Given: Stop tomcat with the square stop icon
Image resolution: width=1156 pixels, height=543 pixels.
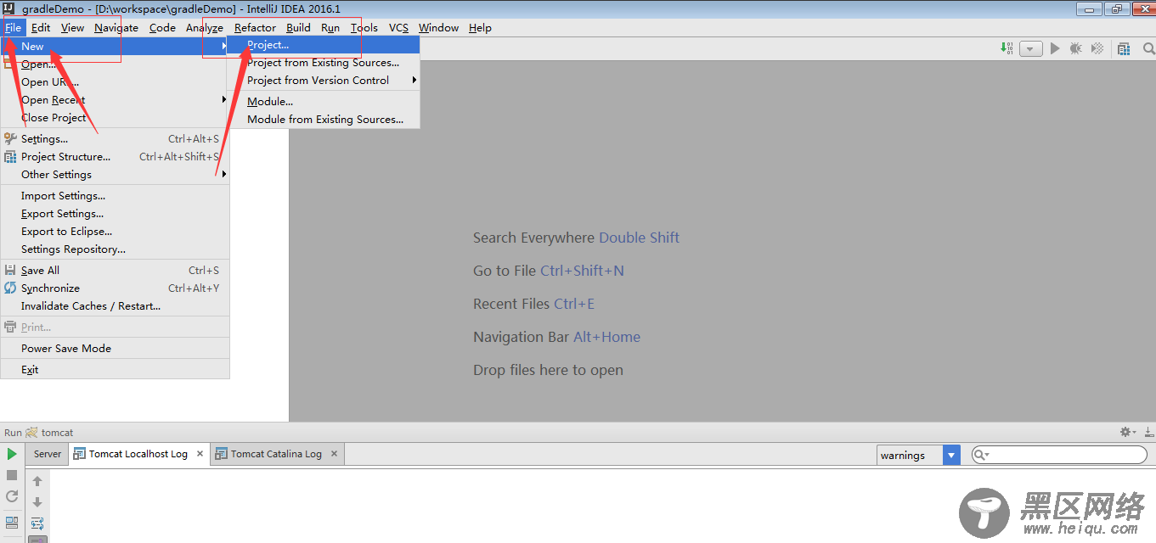Looking at the screenshot, I should [12, 475].
